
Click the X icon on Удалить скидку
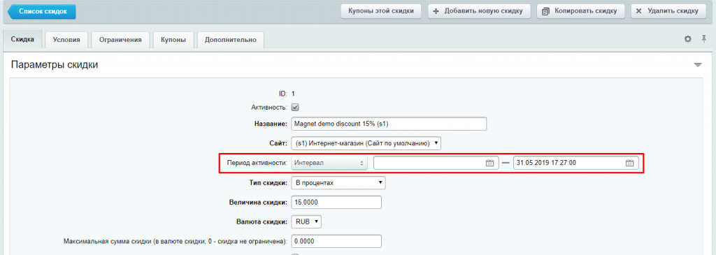[639, 11]
